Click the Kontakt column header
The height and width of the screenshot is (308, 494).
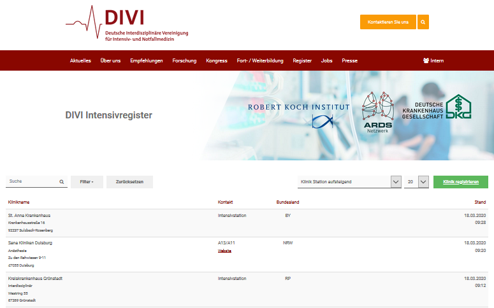(x=225, y=202)
